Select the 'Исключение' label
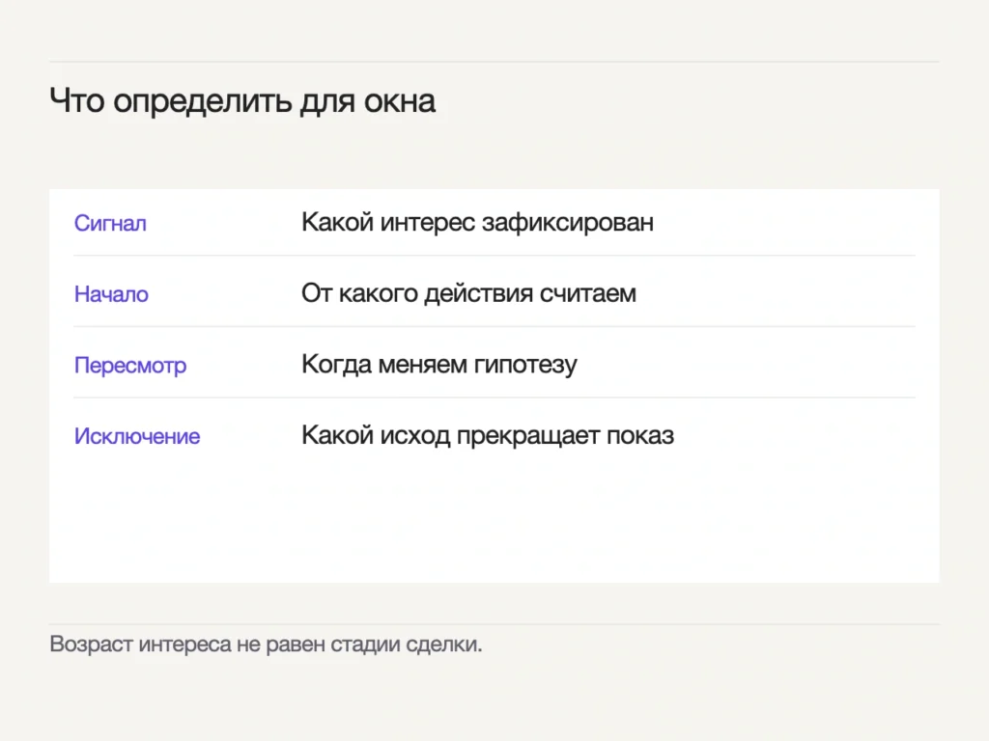The image size is (989, 741). point(137,436)
